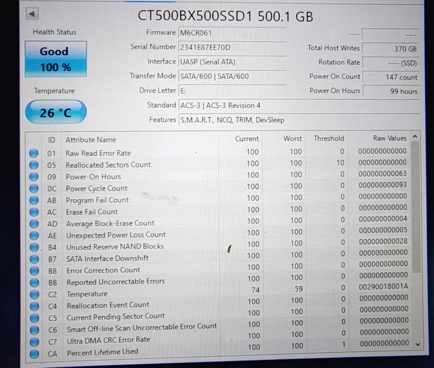The height and width of the screenshot is (368, 434).
Task: Click the Raw Read Error Rate attribute name
Action: [x=98, y=153]
